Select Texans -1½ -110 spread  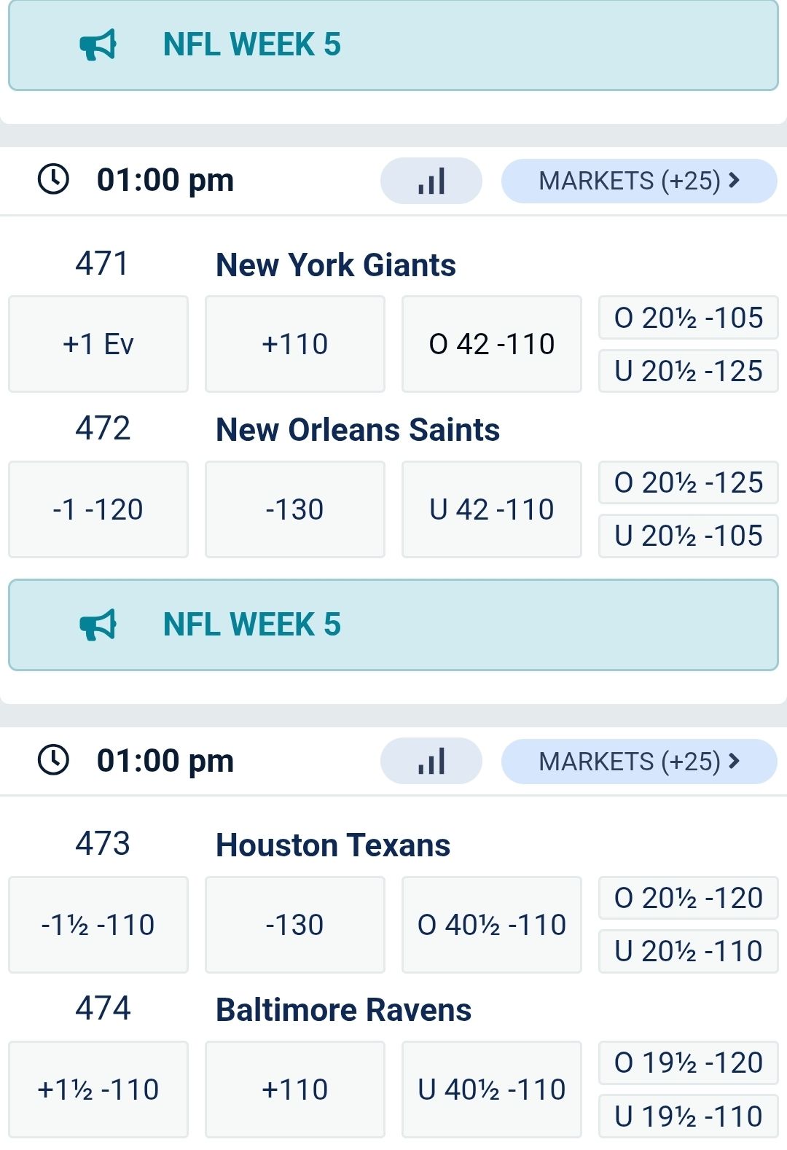click(98, 925)
